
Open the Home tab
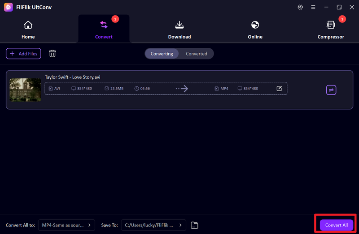click(28, 30)
